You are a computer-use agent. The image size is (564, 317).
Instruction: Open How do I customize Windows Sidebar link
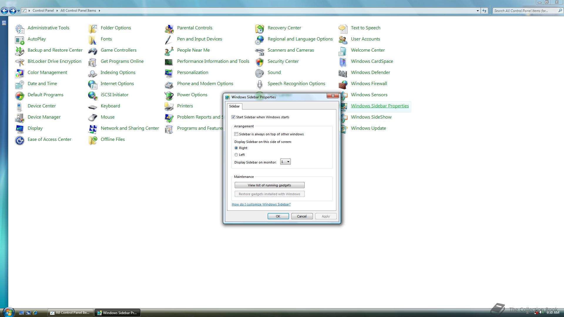(x=261, y=204)
